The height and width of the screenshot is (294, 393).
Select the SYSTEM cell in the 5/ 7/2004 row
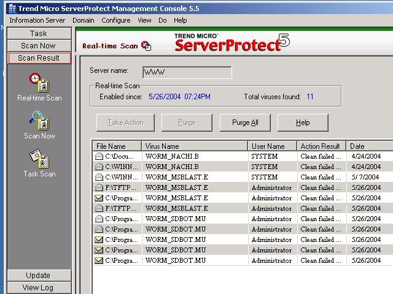click(265, 177)
